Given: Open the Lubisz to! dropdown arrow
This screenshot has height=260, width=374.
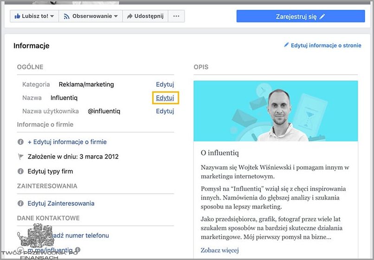Looking at the screenshot, I should click(52, 16).
